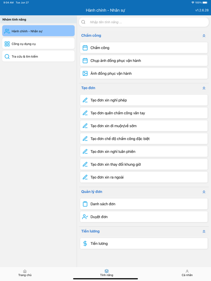Click the dollar icon for Tiền lương
This screenshot has height=281, width=211.
(x=85, y=244)
